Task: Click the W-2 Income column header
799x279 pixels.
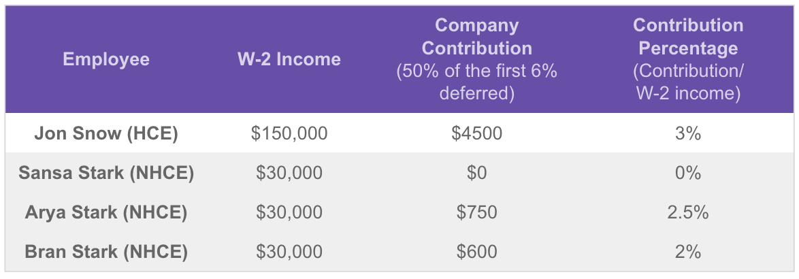Action: pos(289,59)
